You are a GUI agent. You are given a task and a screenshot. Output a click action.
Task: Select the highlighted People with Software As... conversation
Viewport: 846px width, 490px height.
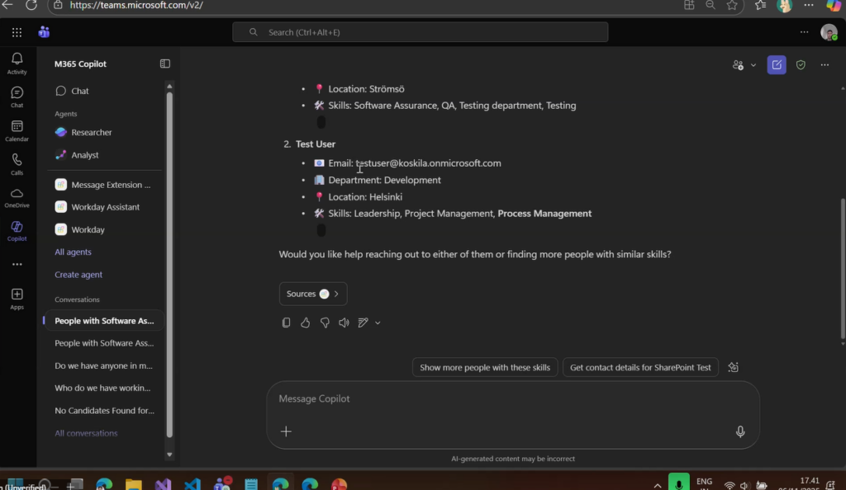[x=104, y=320]
